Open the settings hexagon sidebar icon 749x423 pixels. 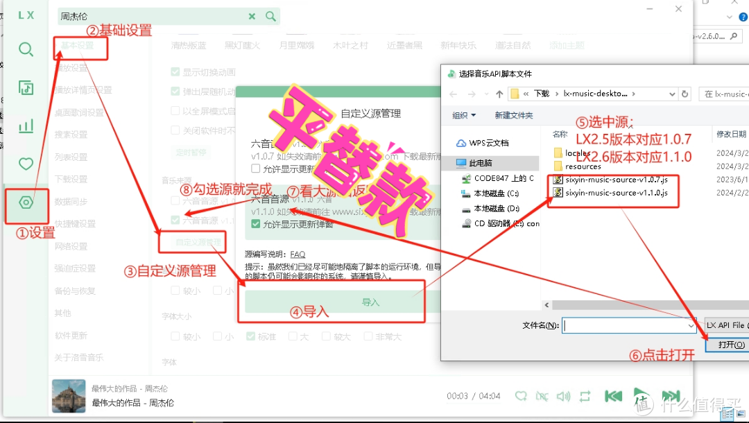pos(26,202)
